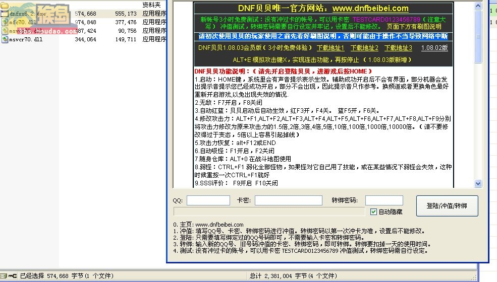
Task: Click status text 总计 2,381,004 字节
Action: 293,276
